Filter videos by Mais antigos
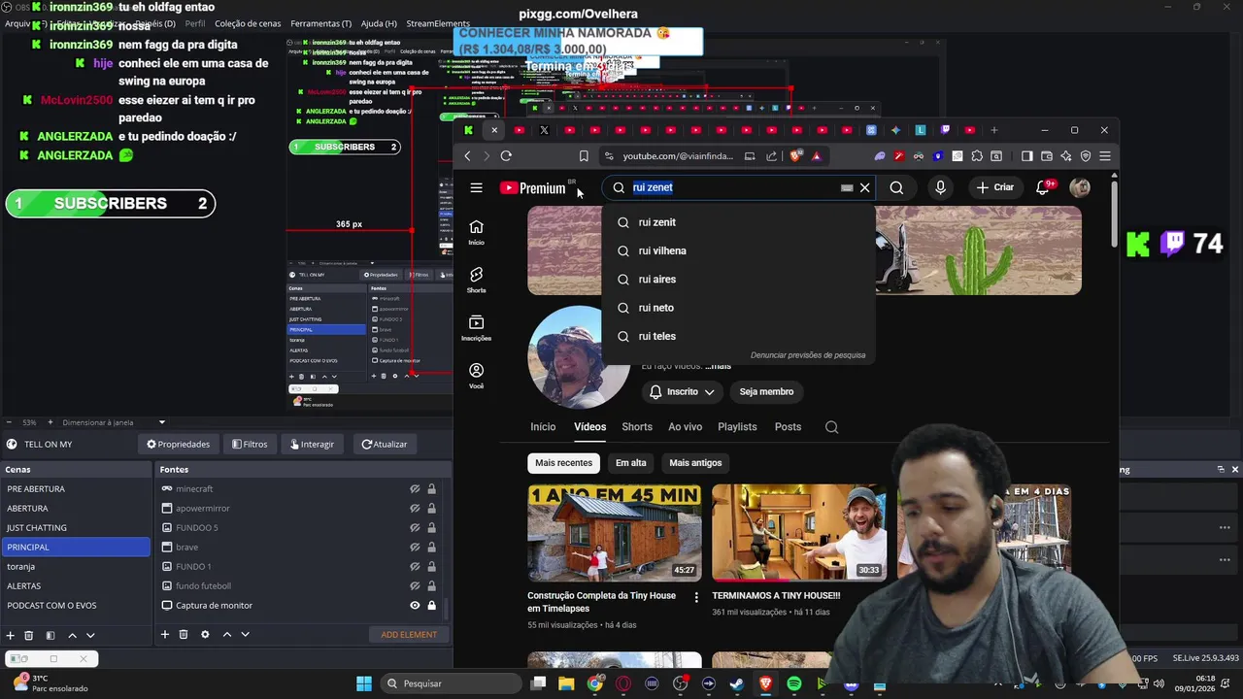The height and width of the screenshot is (699, 1243). point(695,463)
